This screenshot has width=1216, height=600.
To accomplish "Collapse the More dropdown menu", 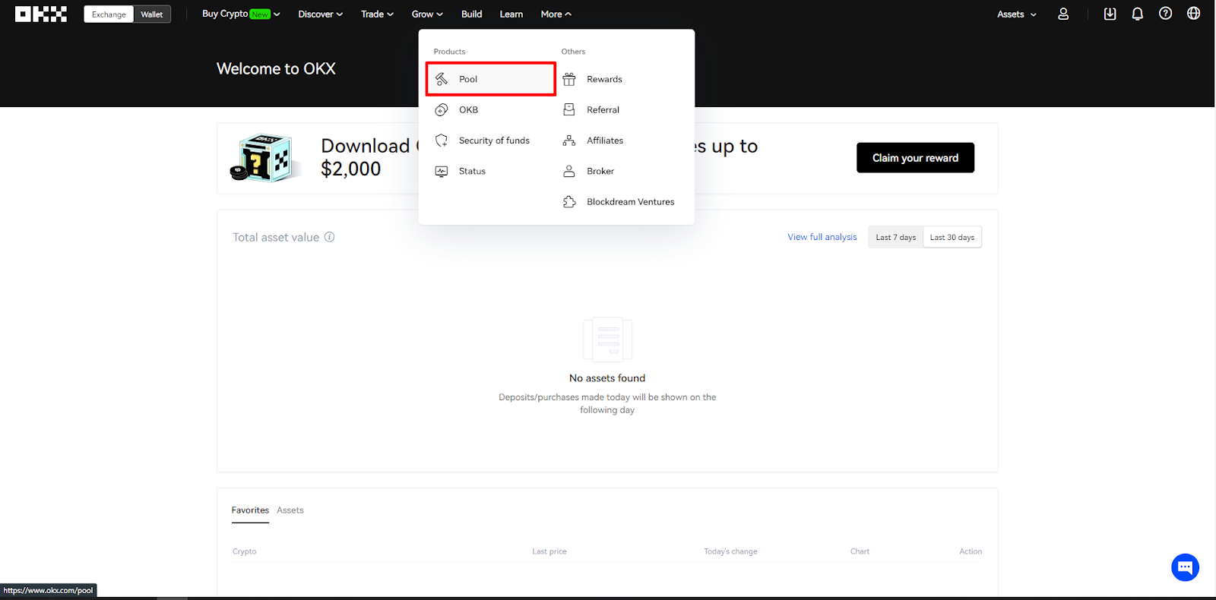I will pos(556,14).
